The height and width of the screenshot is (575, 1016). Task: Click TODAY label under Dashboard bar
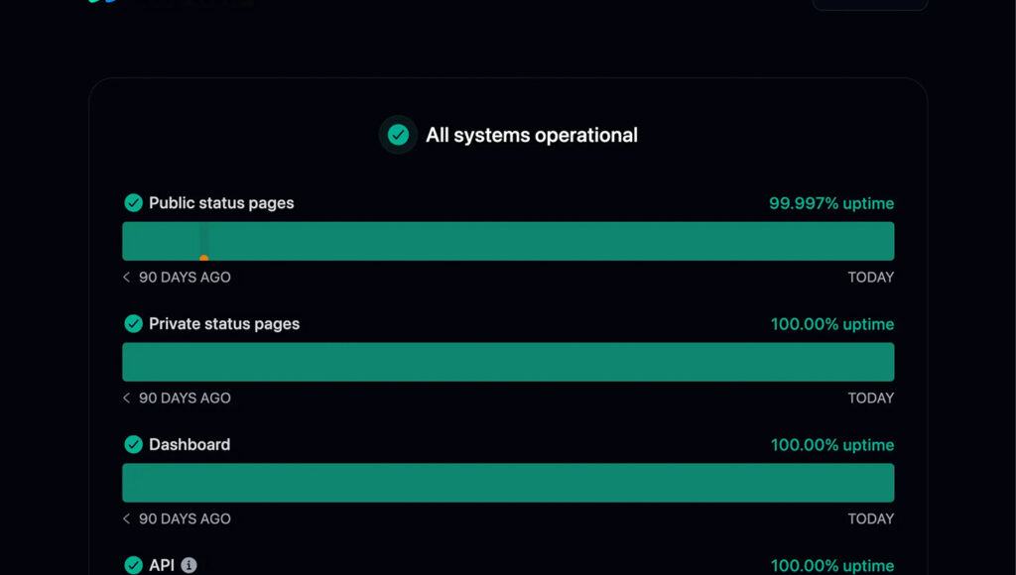871,518
